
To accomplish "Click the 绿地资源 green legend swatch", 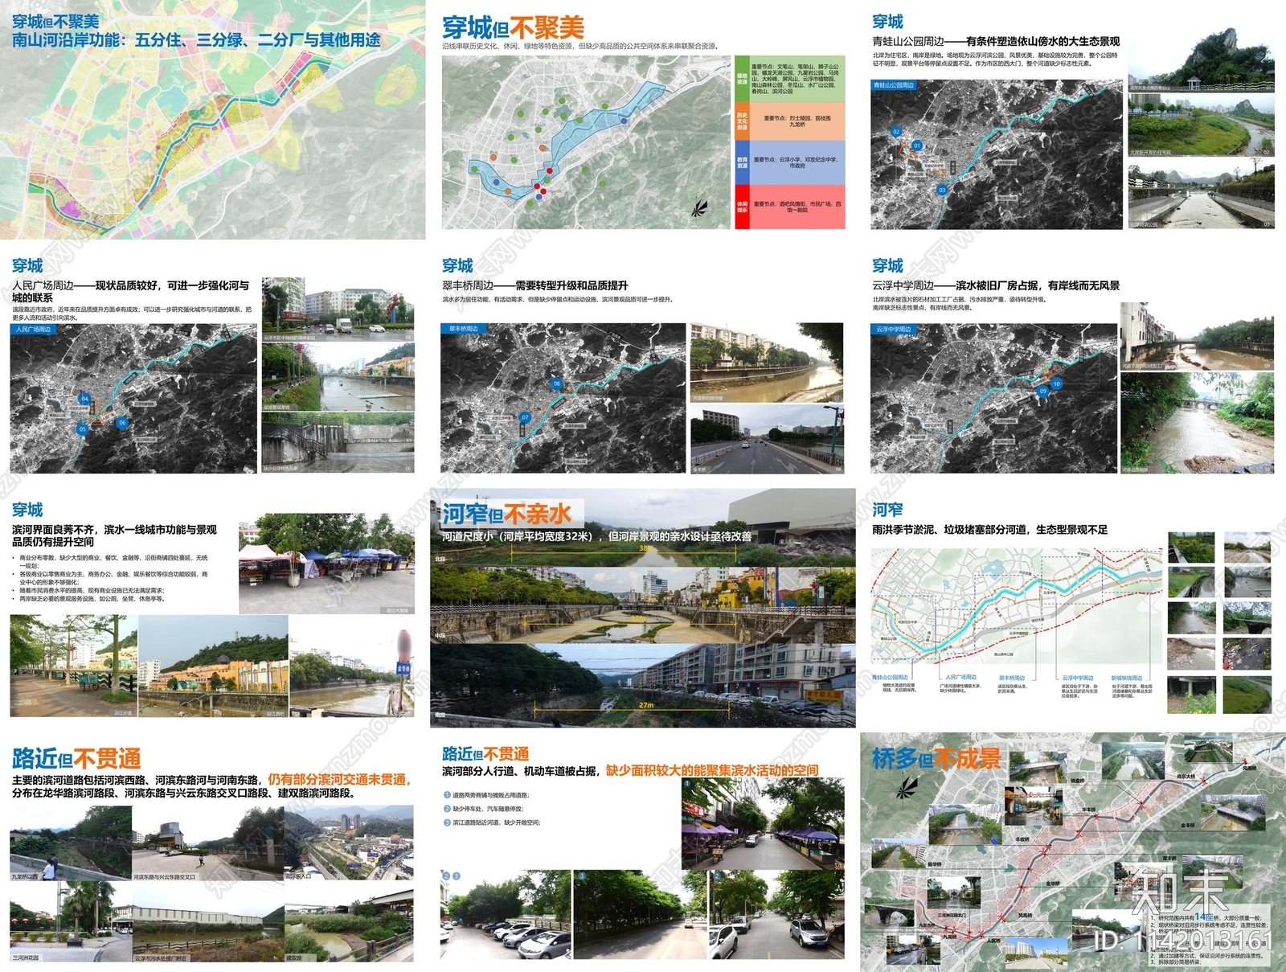I will (741, 79).
